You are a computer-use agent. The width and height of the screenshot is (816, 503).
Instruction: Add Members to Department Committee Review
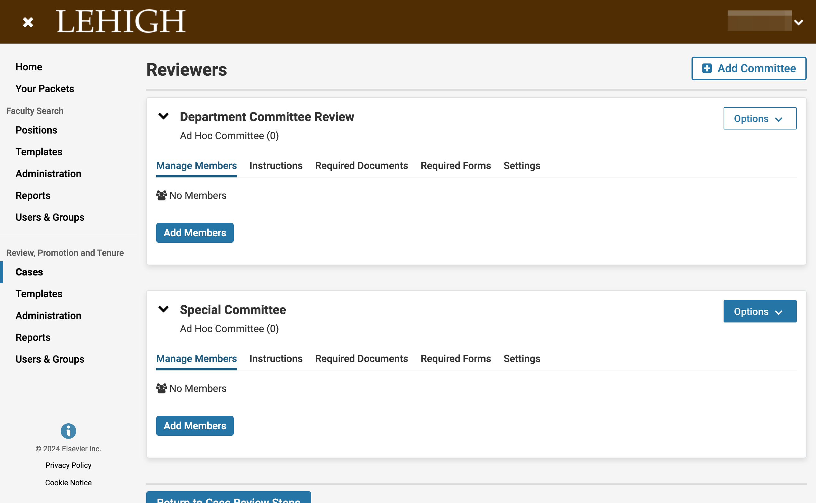pos(195,233)
